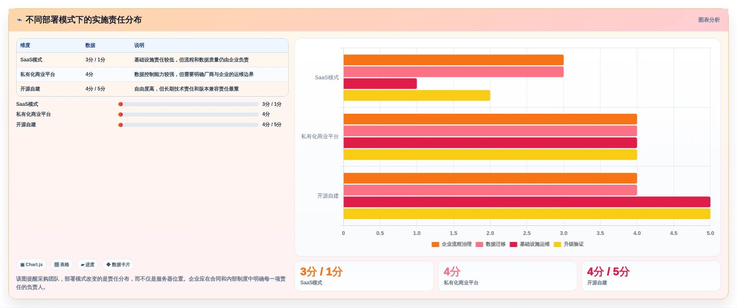This screenshot has width=737, height=308.
Task: Click the SaaS模式 yellow 升级验证 bar
Action: tap(417, 95)
